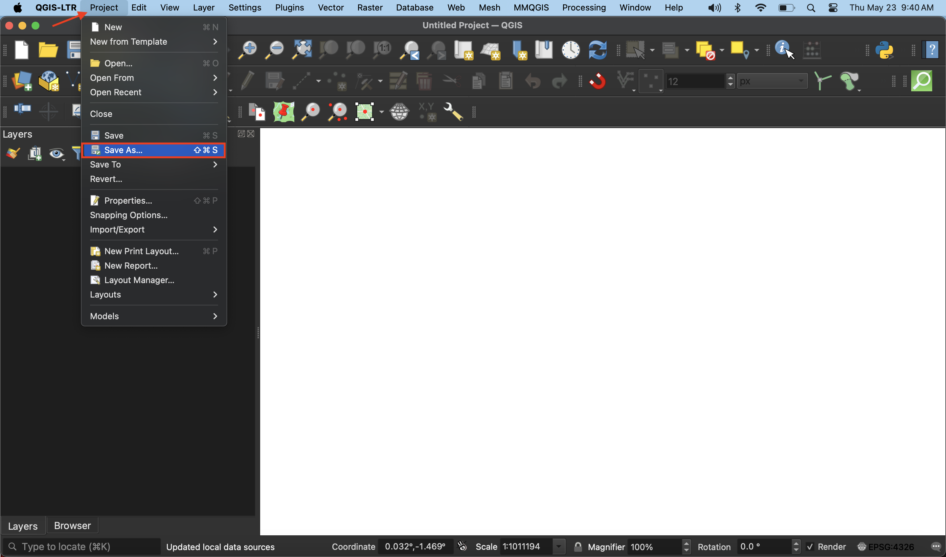
Task: Click the Zoom Out tool icon
Action: tap(276, 50)
